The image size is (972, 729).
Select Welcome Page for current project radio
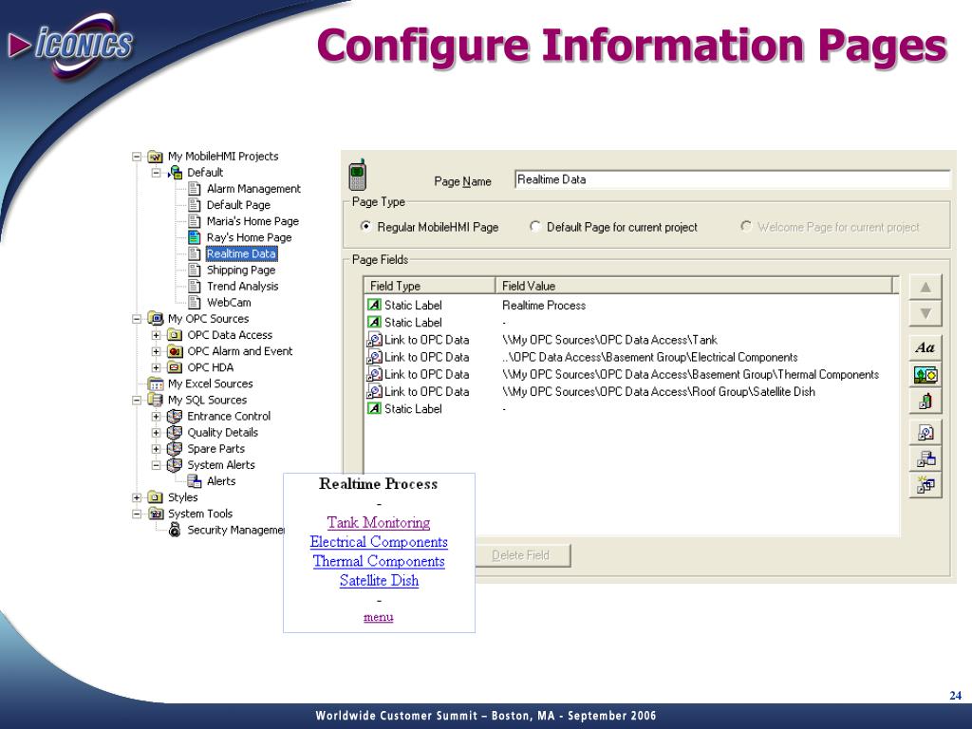[746, 227]
